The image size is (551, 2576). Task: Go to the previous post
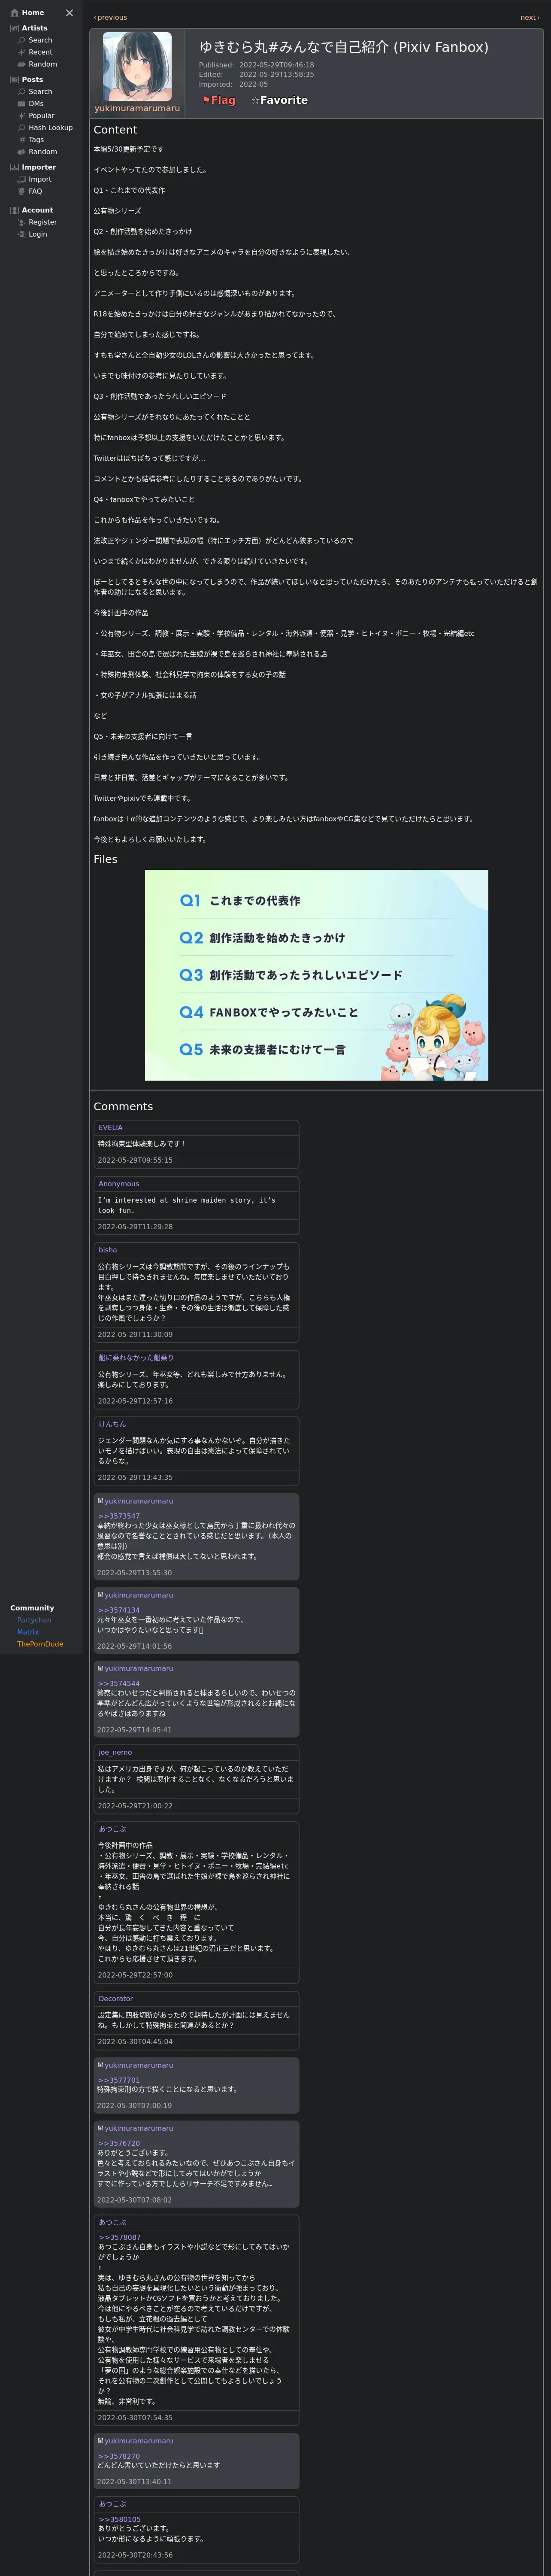[x=110, y=17]
